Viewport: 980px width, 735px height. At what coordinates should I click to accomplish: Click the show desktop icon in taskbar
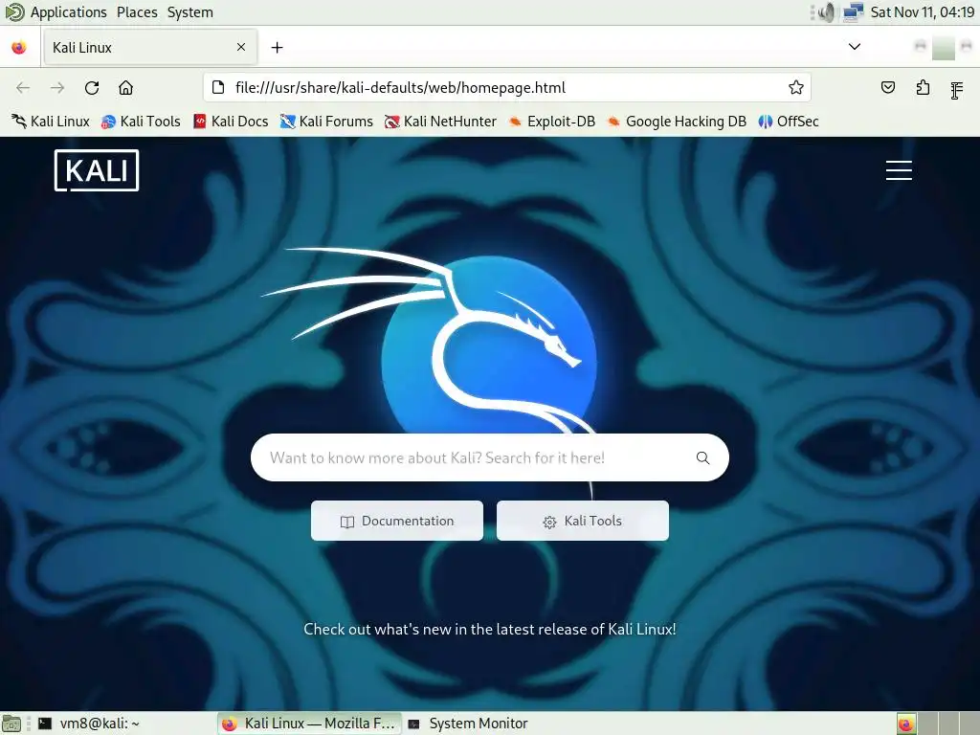pos(11,724)
